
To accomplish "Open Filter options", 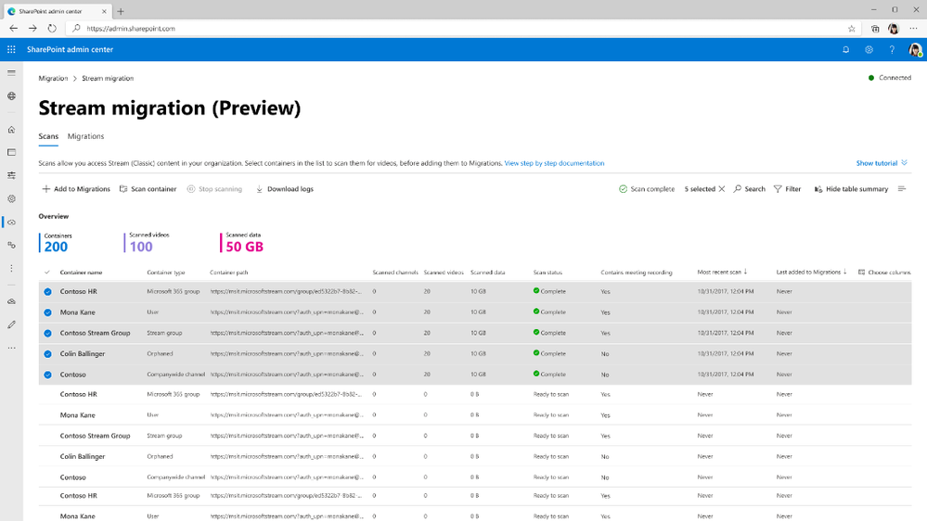I will coord(787,189).
